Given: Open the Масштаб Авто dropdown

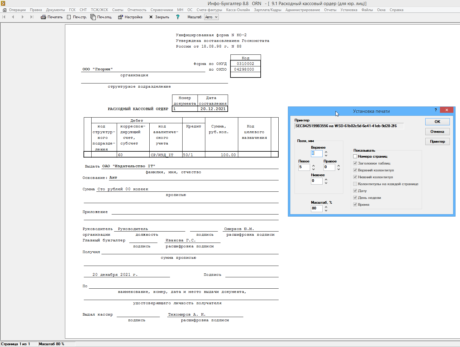Looking at the screenshot, I should click(211, 17).
